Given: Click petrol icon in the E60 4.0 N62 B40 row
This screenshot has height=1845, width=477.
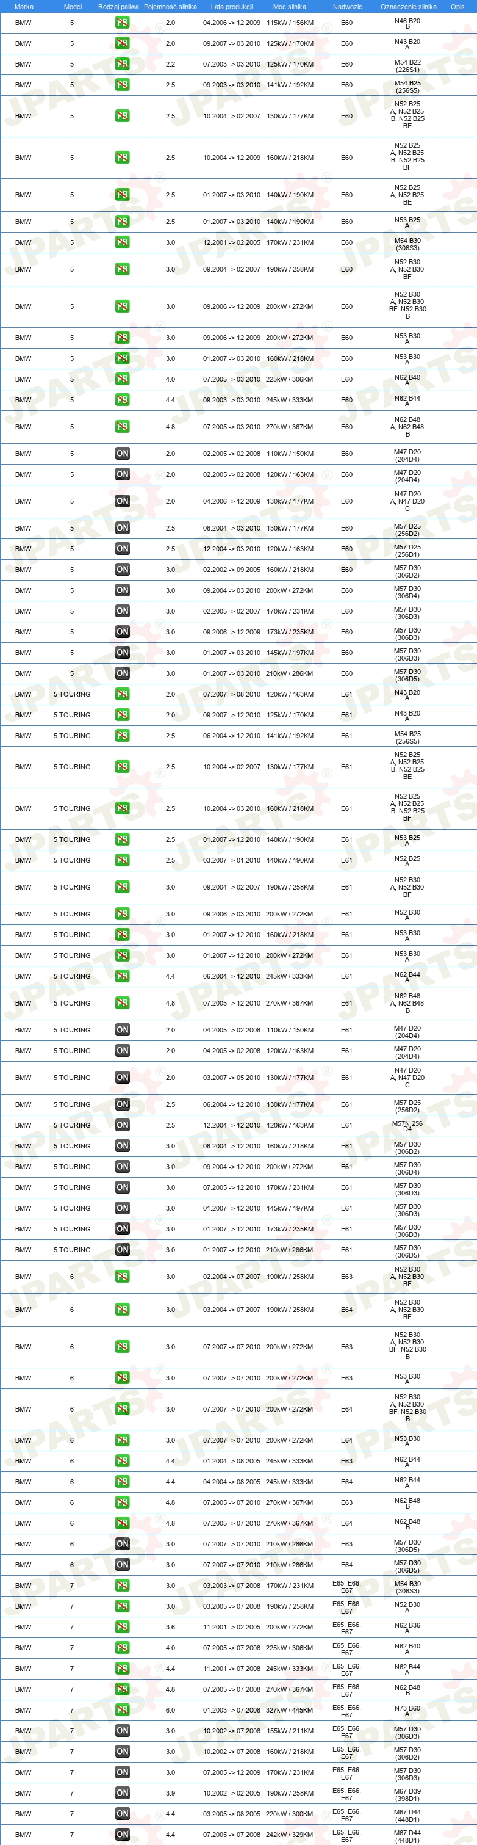Looking at the screenshot, I should [x=122, y=380].
